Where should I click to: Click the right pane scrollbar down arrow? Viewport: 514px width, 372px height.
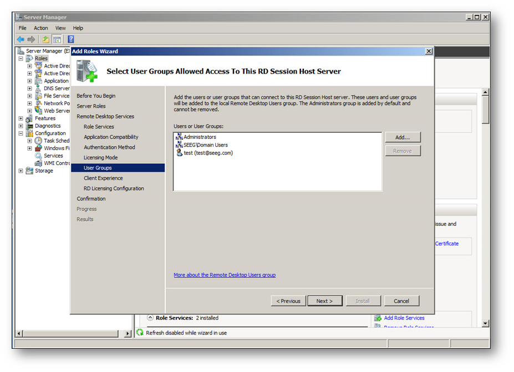pyautogui.click(x=486, y=323)
